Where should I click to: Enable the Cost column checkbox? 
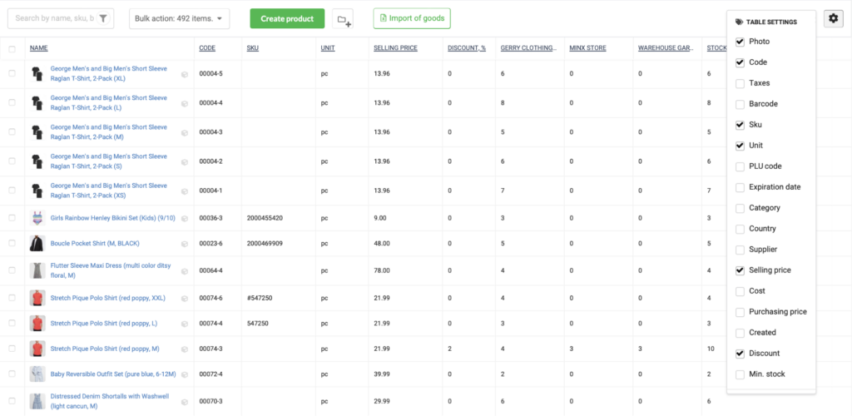[740, 291]
